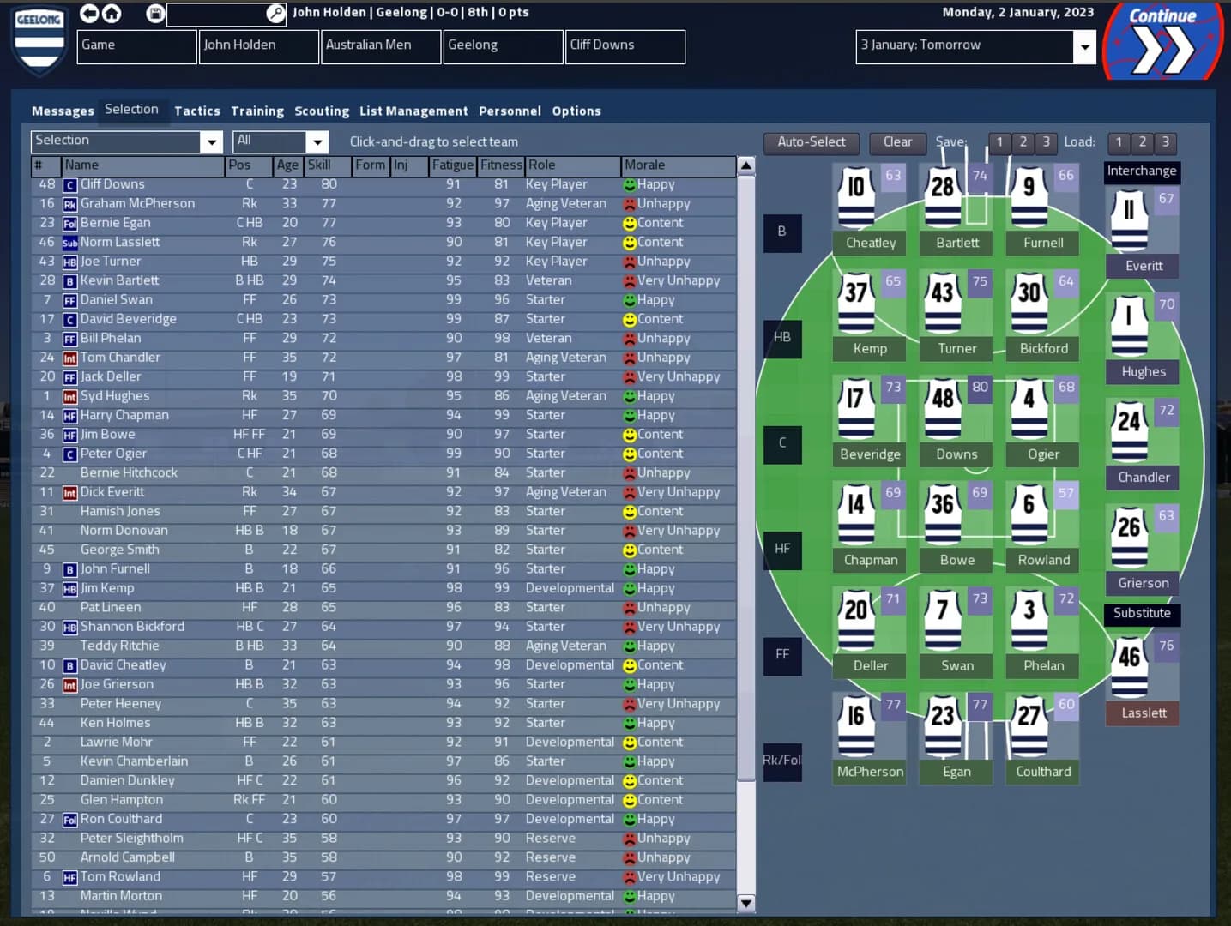Screen dimensions: 1231x926
Task: Click the HB position row label
Action: coord(782,338)
